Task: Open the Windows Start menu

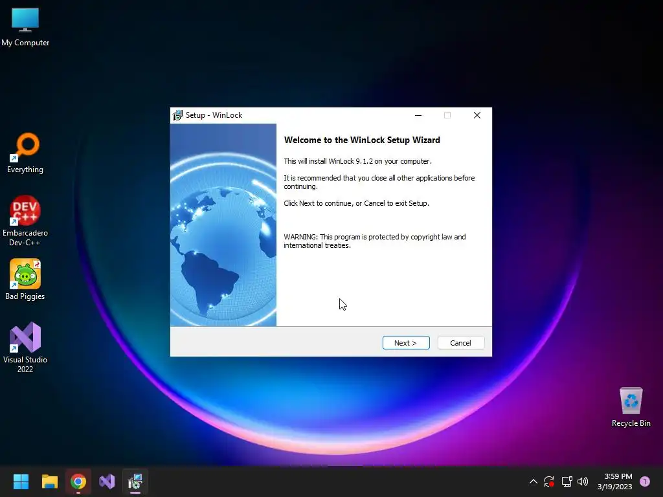Action: coord(21,481)
